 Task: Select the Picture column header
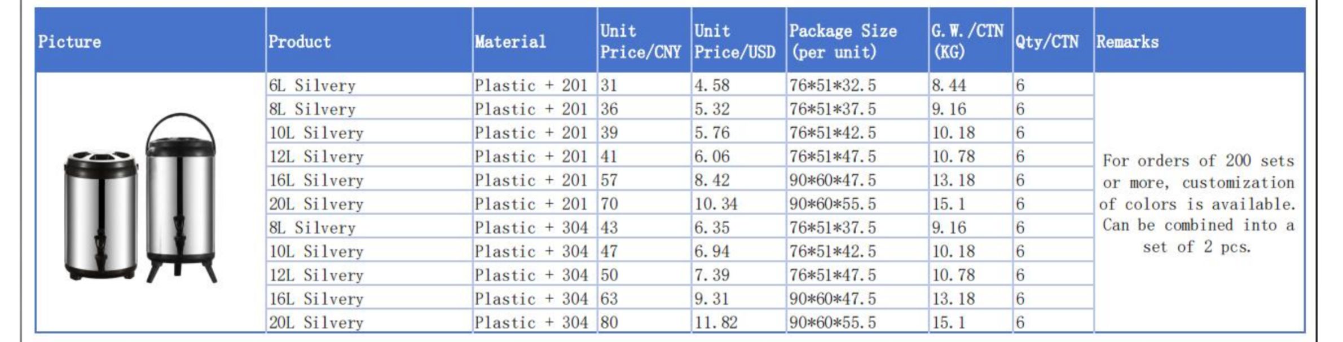point(150,41)
